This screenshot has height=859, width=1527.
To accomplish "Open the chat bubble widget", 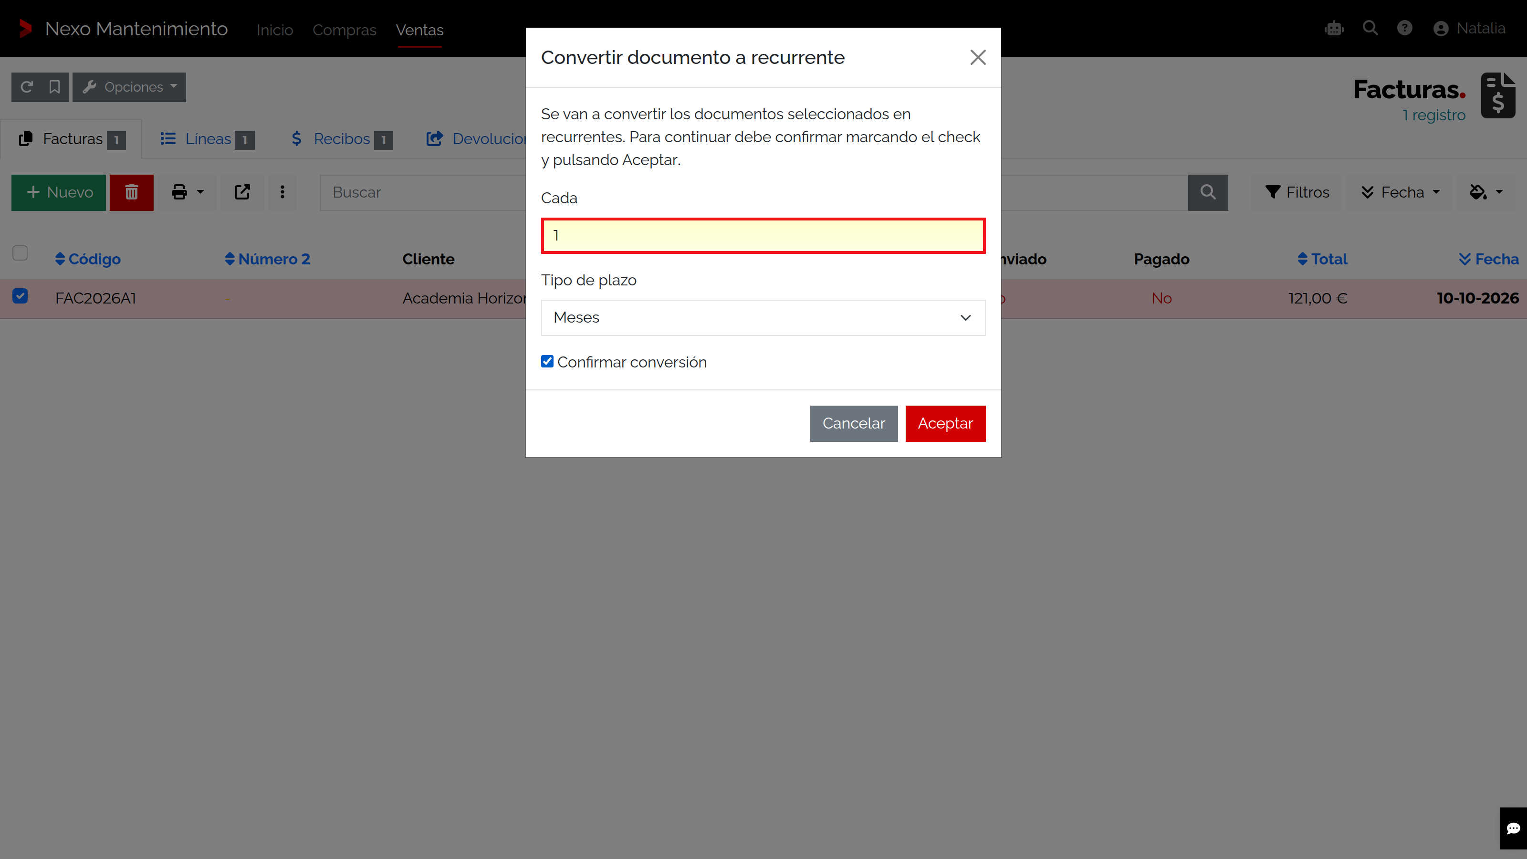I will (1513, 828).
